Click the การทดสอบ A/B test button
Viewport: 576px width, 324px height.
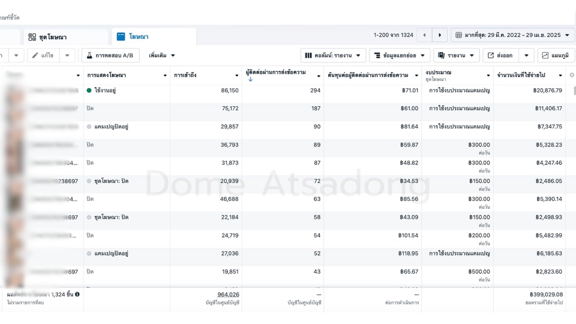(110, 55)
